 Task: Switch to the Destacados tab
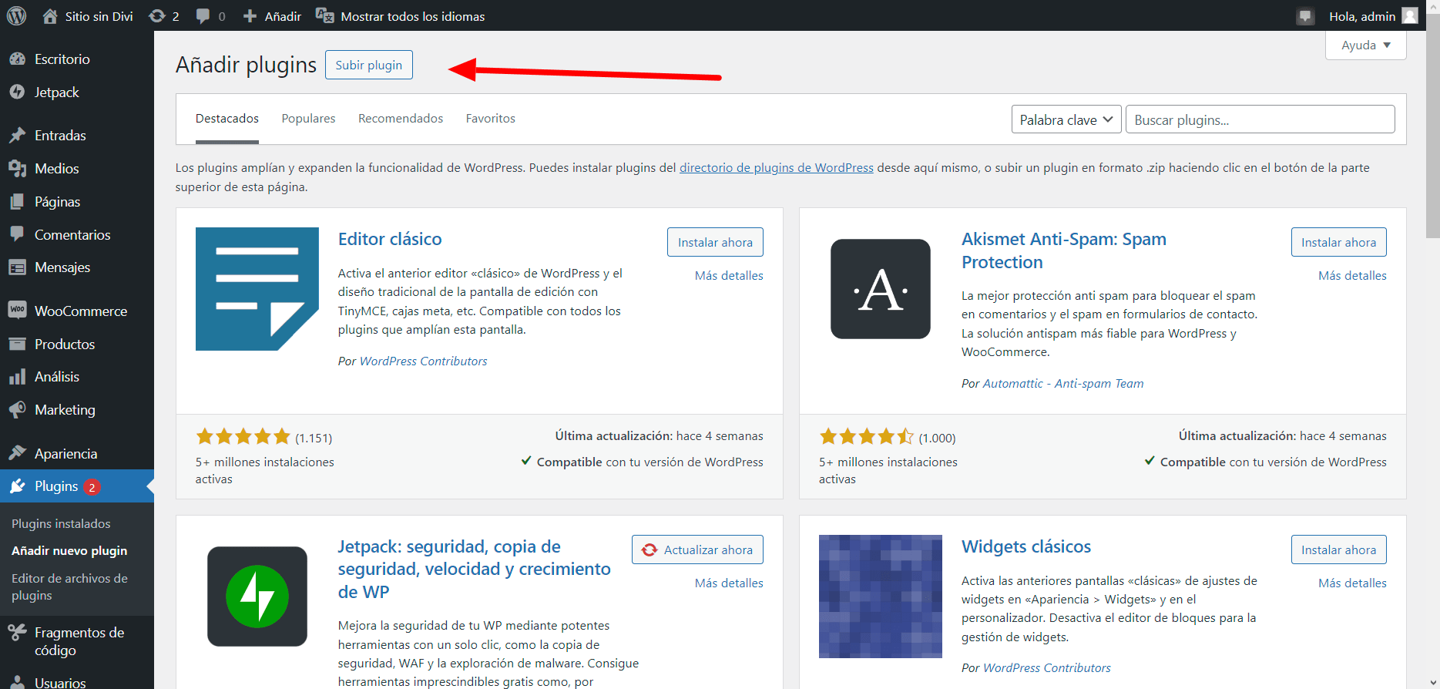point(227,119)
